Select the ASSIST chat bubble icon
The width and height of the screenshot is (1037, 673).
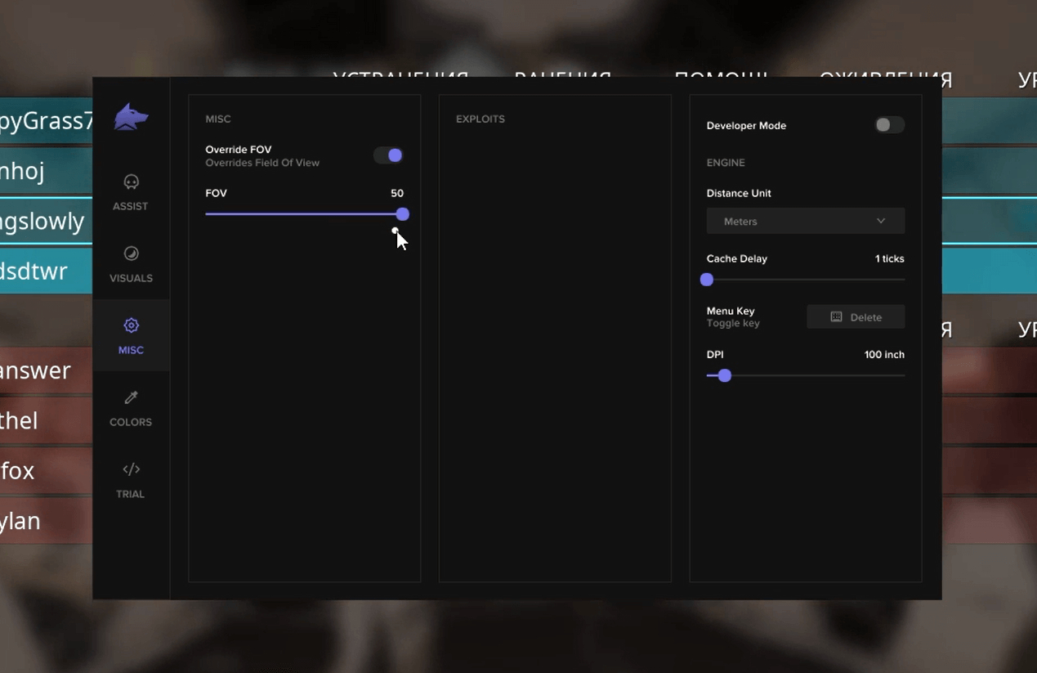click(131, 182)
